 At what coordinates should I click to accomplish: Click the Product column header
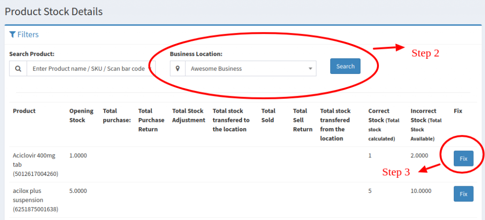pos(24,111)
